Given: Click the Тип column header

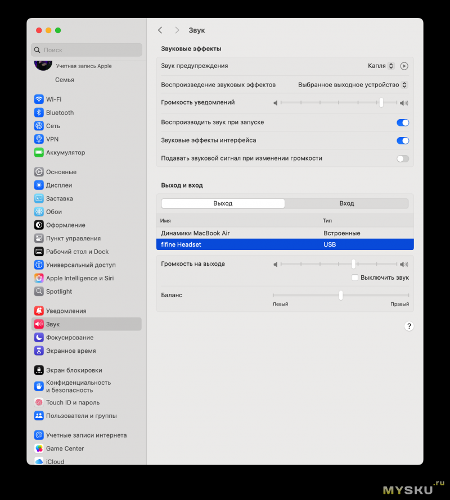Looking at the screenshot, I should [x=327, y=221].
